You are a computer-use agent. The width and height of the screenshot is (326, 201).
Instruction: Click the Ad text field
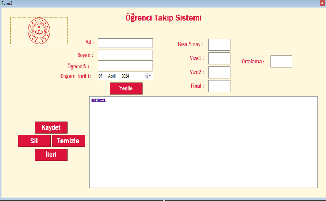(x=125, y=43)
